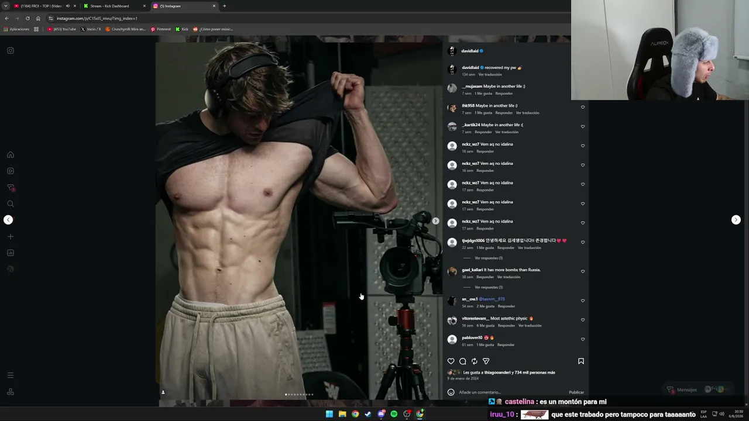Switch to the YouTube FROI - TOP tab

click(40, 6)
